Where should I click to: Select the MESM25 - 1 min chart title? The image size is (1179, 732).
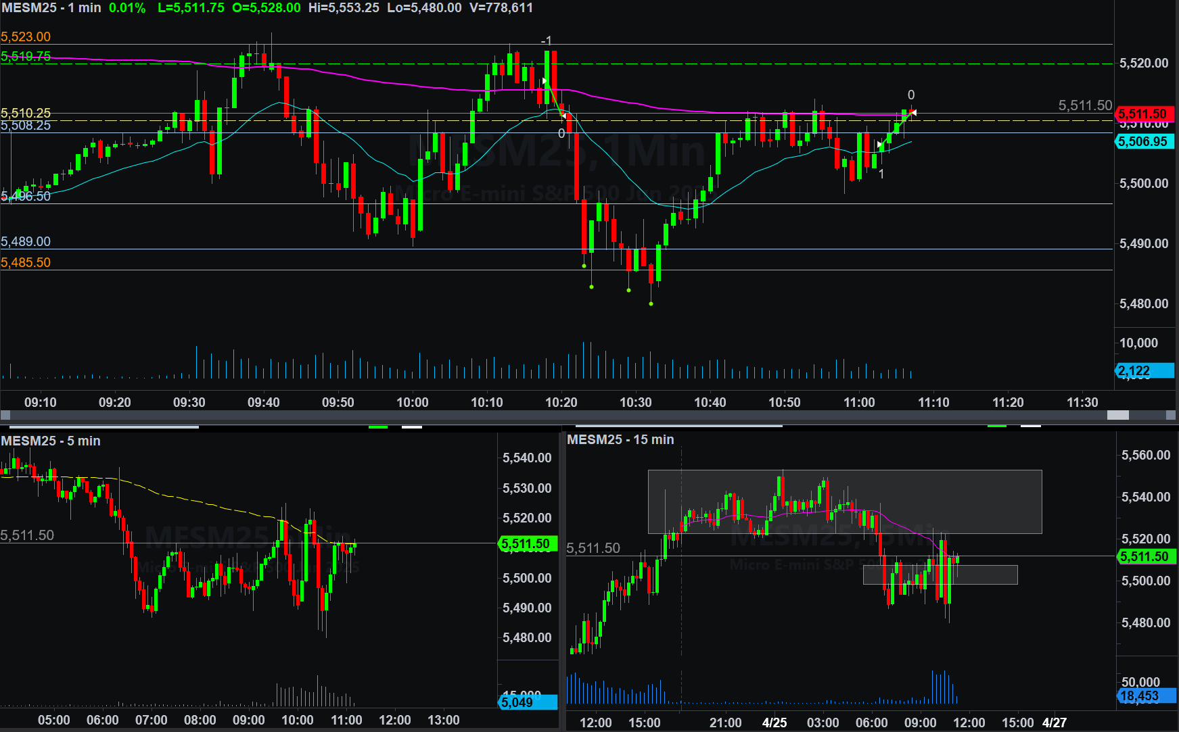pyautogui.click(x=51, y=8)
